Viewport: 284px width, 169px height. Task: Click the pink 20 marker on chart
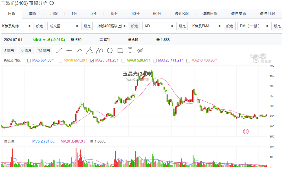(246, 131)
